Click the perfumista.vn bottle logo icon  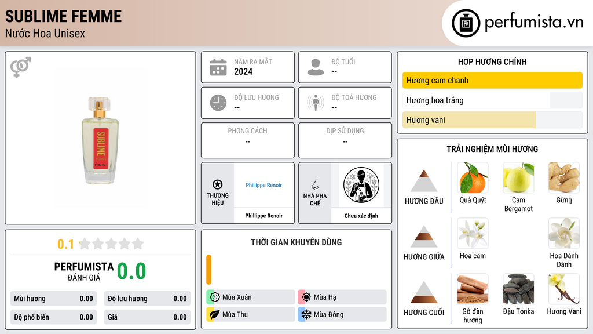(x=466, y=23)
